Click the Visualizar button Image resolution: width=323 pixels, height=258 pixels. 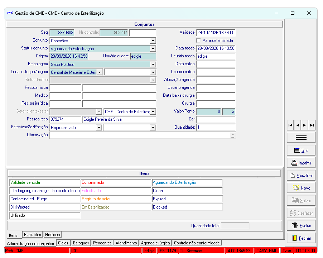click(x=301, y=176)
